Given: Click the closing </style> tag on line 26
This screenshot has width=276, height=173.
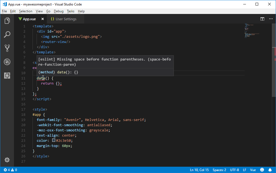Looking at the screenshot, I should [x=41, y=156].
